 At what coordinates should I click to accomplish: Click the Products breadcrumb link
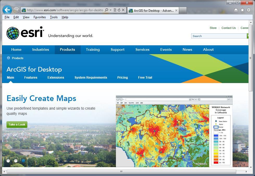coord(17,58)
